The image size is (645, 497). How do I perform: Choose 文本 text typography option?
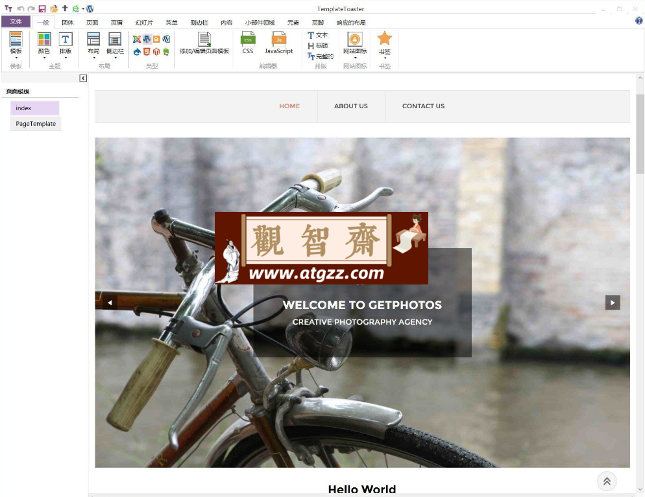pos(317,36)
